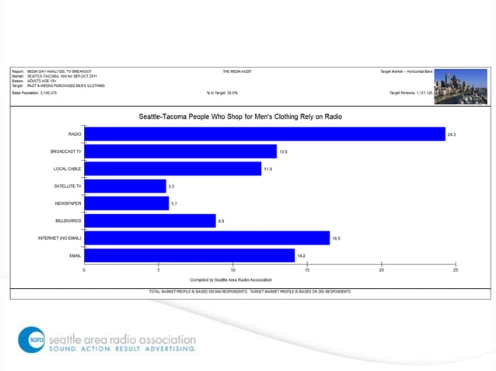Viewport: 496px width, 371px height.
Task: Select the SATELLITE TV bar
Action: pos(125,186)
